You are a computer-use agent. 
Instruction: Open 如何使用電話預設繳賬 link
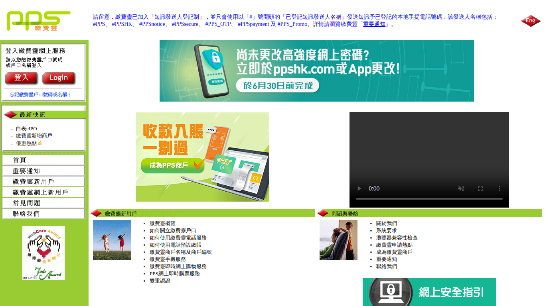click(x=176, y=245)
